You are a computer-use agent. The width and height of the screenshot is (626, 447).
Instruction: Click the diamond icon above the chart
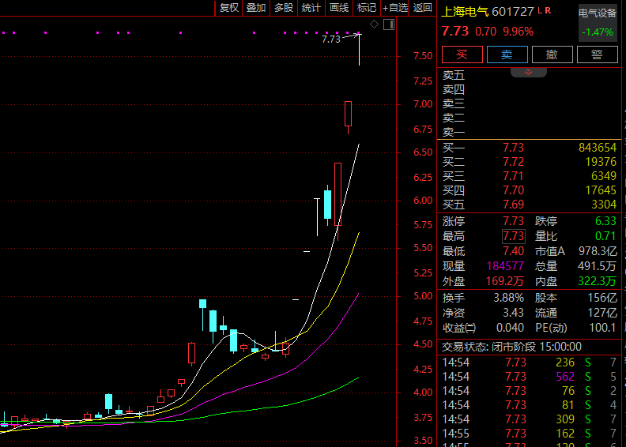(x=375, y=24)
